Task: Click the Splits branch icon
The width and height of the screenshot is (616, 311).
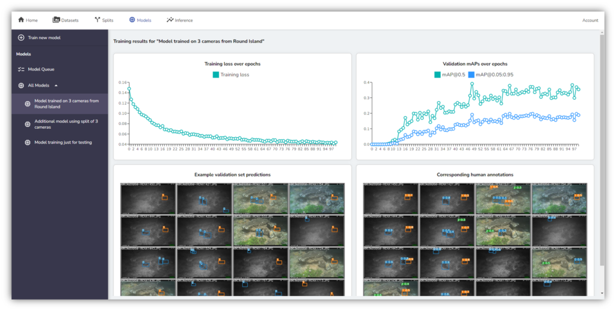Action: point(97,20)
